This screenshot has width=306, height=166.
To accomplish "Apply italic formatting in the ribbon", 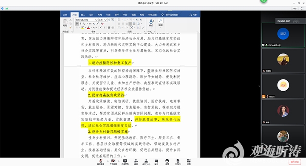I will (x=80, y=23).
